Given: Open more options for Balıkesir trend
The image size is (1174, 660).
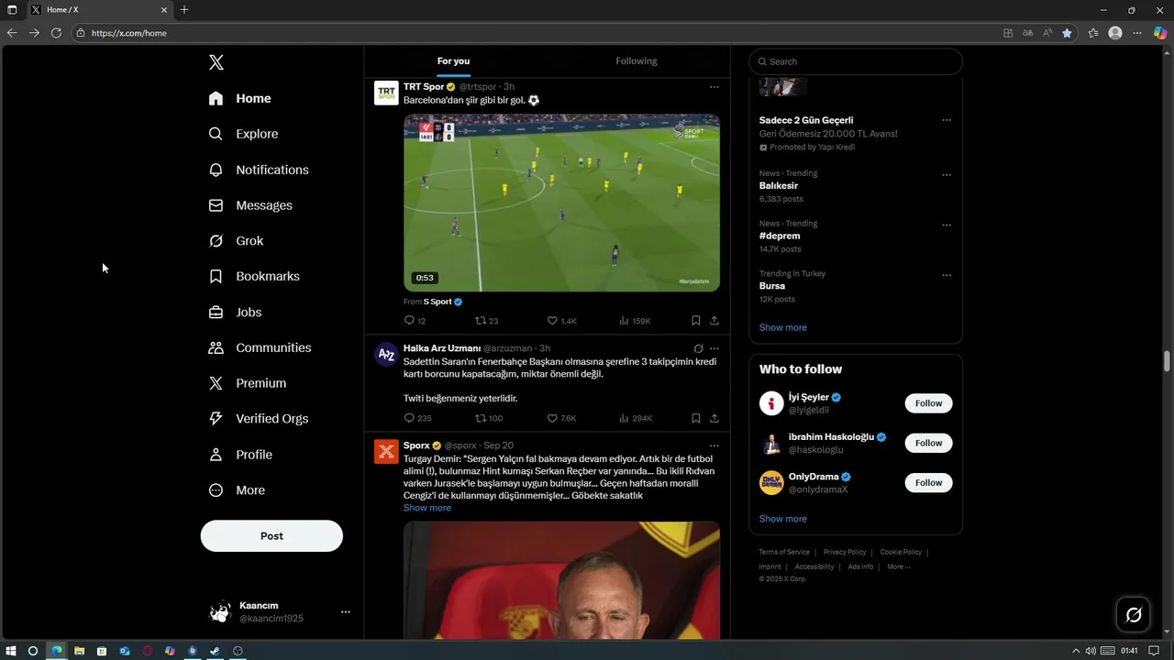Looking at the screenshot, I should 947,175.
